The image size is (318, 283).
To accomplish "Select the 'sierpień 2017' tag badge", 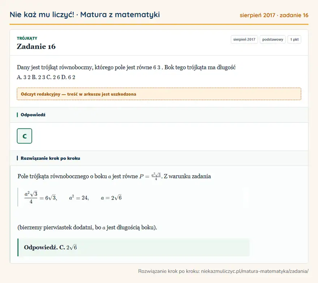I will pyautogui.click(x=244, y=39).
